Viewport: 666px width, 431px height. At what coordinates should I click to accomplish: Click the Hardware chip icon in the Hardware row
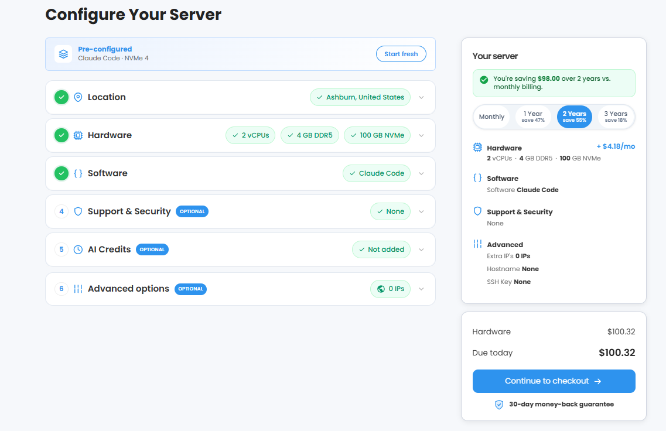pos(78,135)
